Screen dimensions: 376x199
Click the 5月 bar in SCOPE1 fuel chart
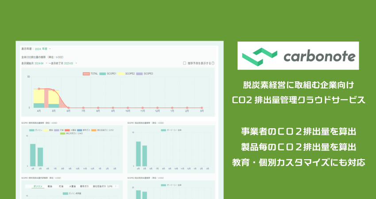click(x=40, y=157)
